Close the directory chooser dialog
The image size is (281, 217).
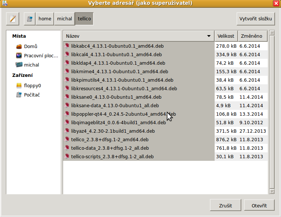[x=276, y=3]
